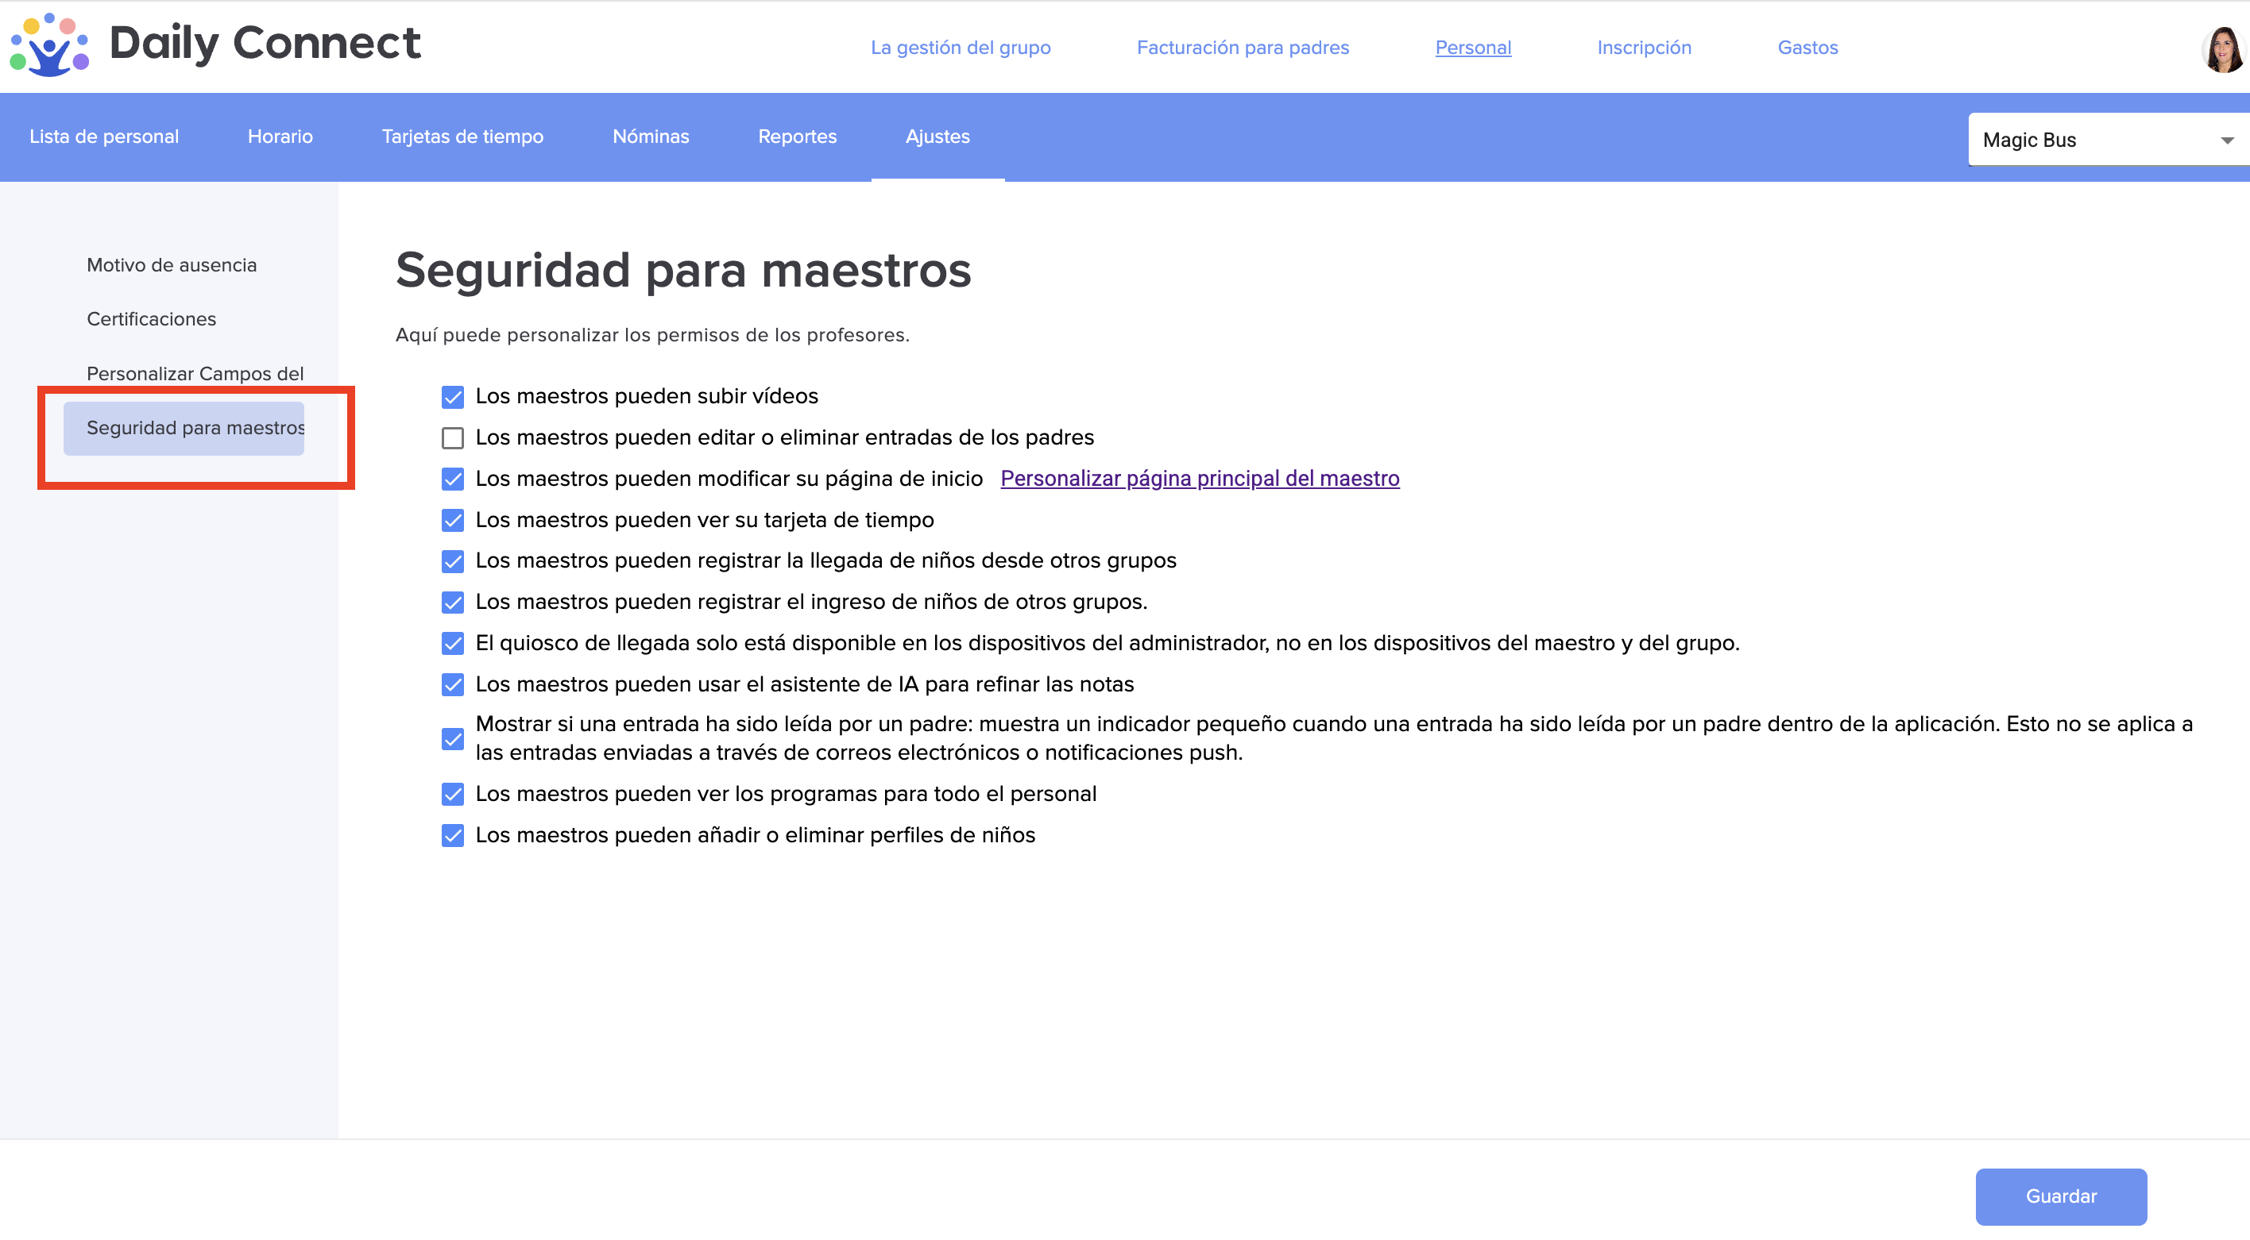The image size is (2250, 1240).
Task: Navigate to Gastos in top menu
Action: (x=1807, y=47)
